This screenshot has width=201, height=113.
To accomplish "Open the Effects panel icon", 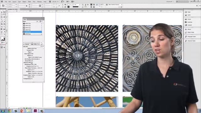I will tap(186, 29).
